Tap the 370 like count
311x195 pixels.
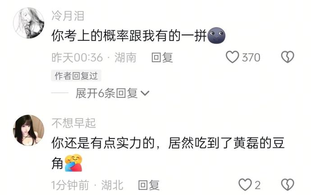coord(251,58)
